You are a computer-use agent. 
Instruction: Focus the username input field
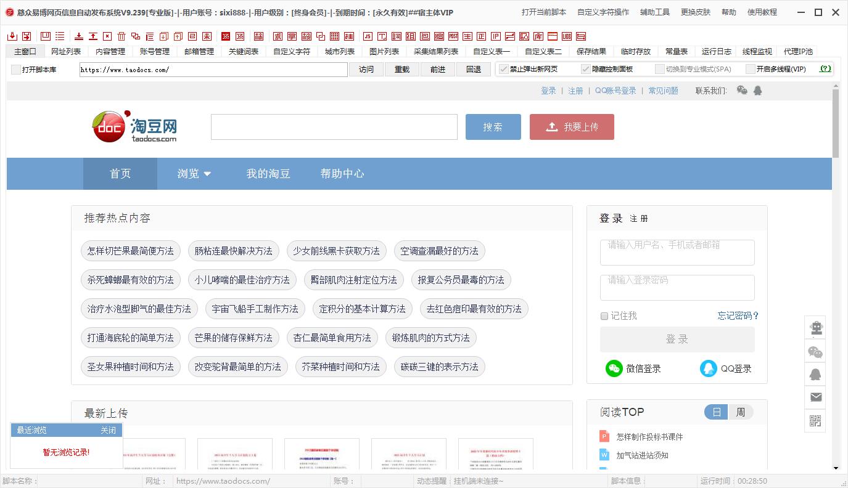coord(677,253)
